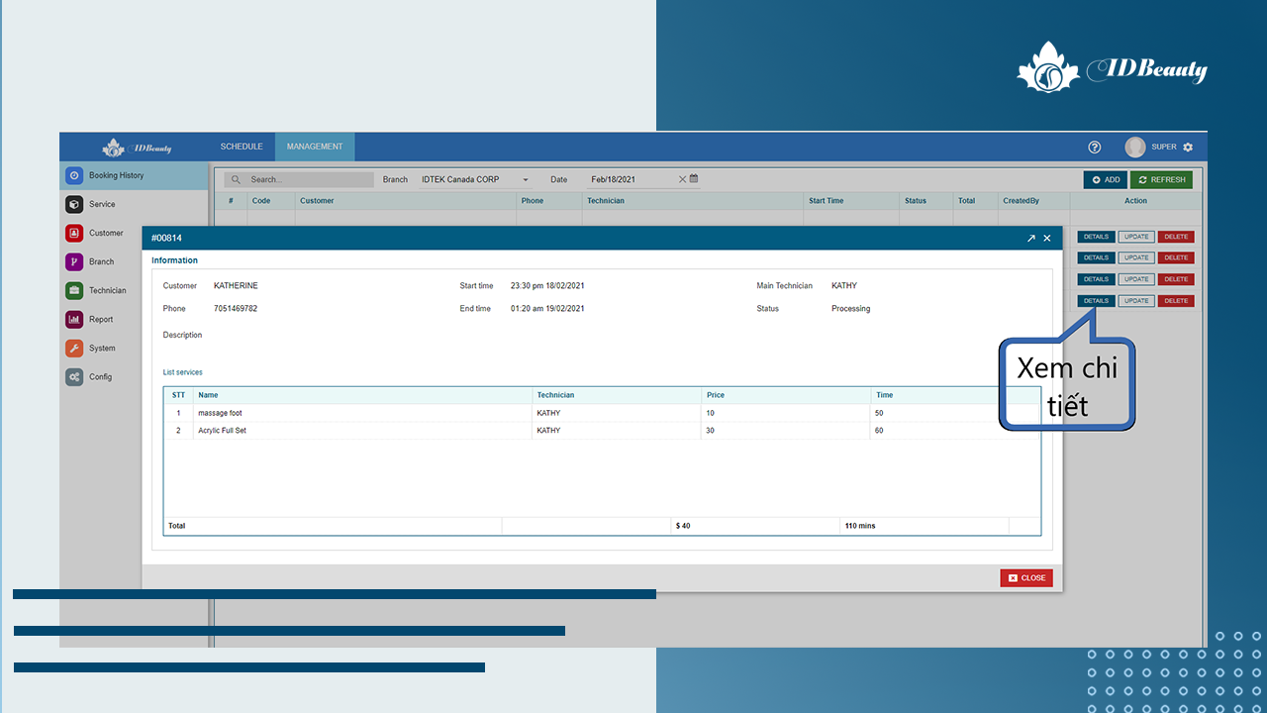Open the Technician section icon
This screenshot has width=1267, height=713.
[x=74, y=290]
